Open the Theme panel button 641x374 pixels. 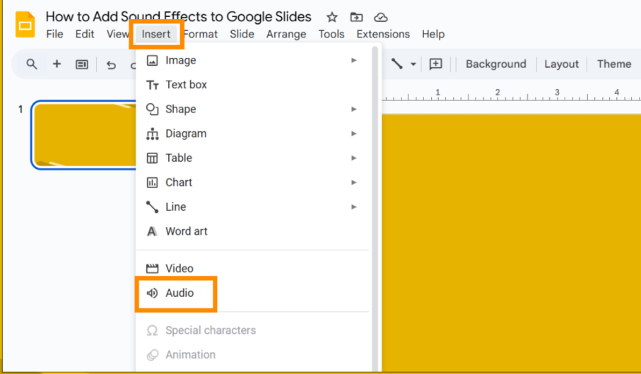point(613,64)
